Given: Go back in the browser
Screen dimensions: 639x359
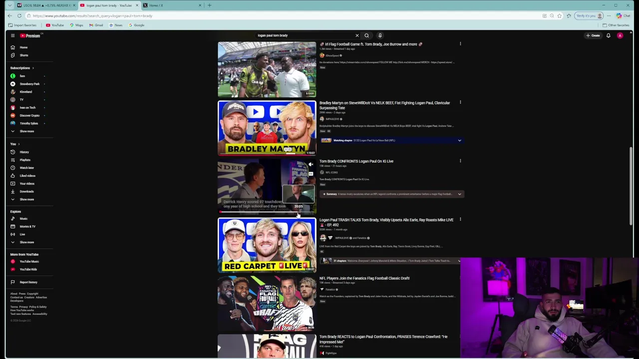Looking at the screenshot, I should click(x=9, y=16).
